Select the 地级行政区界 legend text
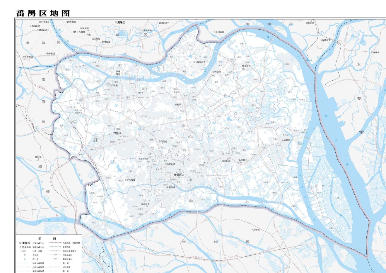 point(38,263)
